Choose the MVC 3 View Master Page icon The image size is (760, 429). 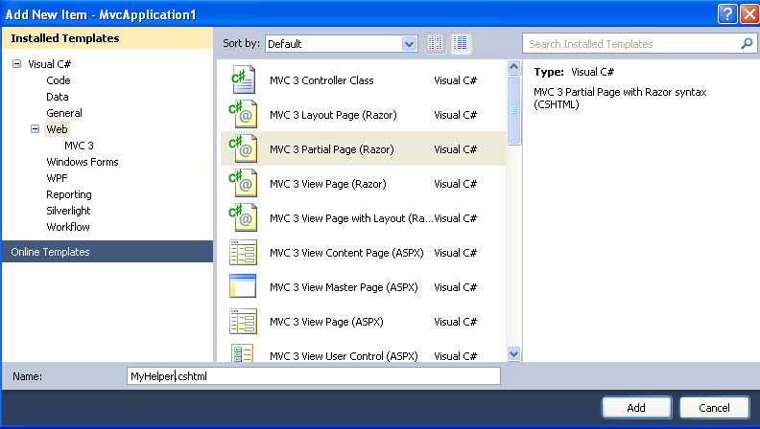pos(242,287)
